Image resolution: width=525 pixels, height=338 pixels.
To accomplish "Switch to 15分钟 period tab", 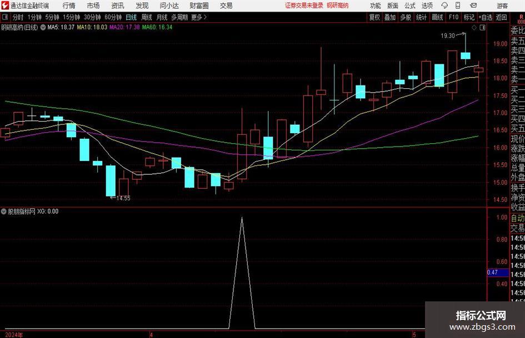I will [x=72, y=17].
